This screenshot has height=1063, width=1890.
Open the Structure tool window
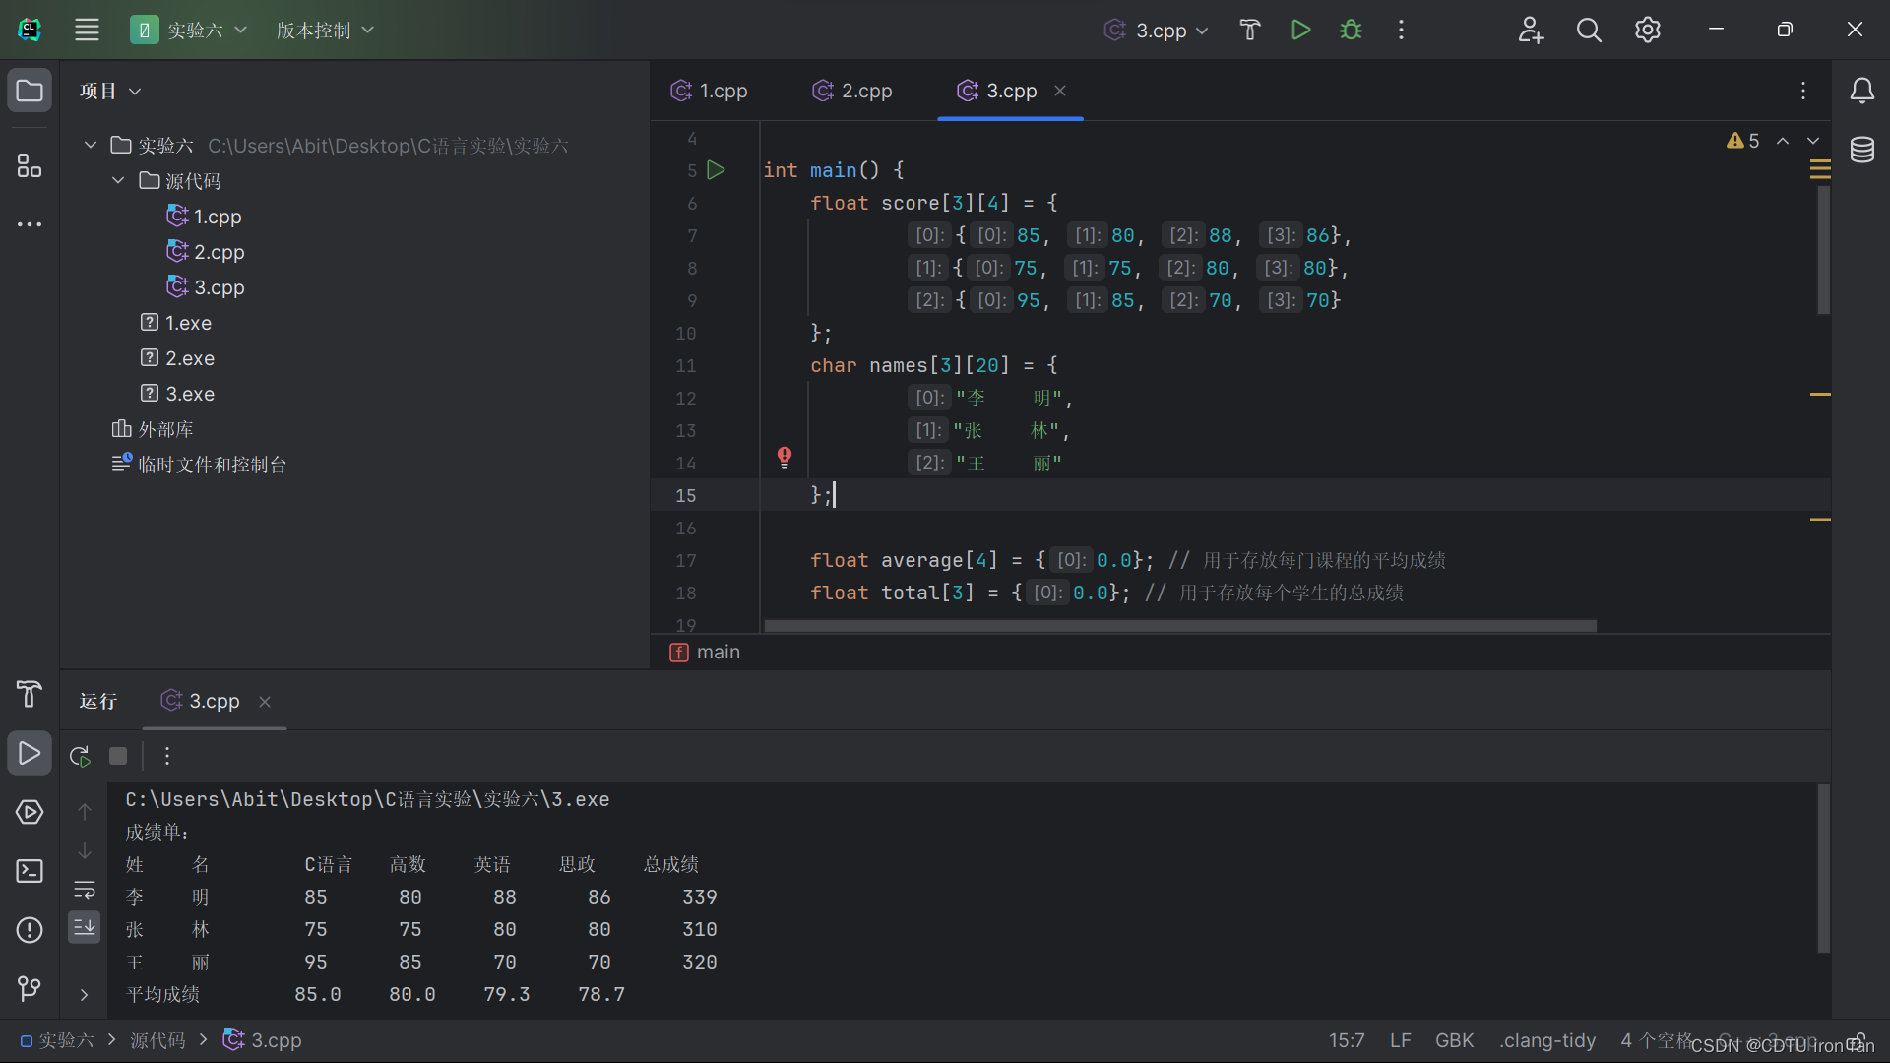(x=30, y=165)
